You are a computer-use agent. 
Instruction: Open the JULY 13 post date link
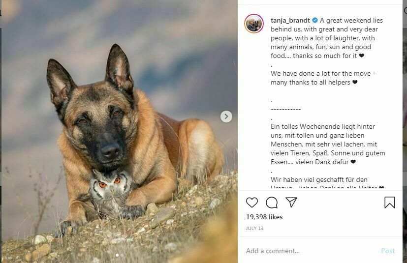tap(255, 229)
